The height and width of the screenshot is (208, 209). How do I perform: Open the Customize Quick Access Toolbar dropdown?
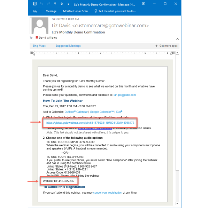click(x=68, y=4)
